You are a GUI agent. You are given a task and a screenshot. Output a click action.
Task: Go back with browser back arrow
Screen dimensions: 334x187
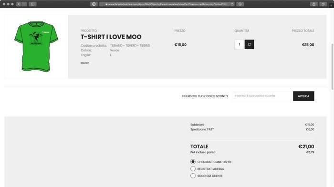[19, 4]
